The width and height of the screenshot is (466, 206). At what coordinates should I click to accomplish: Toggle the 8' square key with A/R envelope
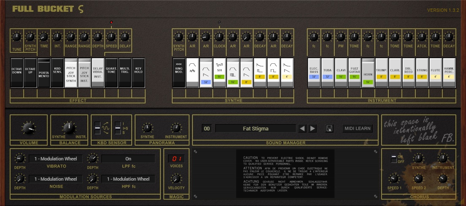tap(274, 73)
